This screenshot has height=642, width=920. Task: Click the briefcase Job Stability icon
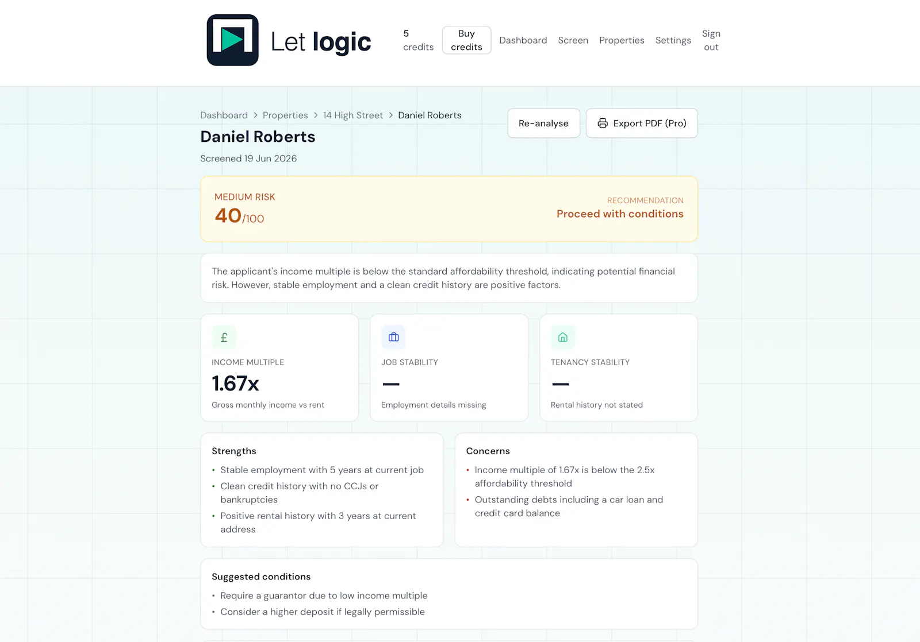(393, 338)
